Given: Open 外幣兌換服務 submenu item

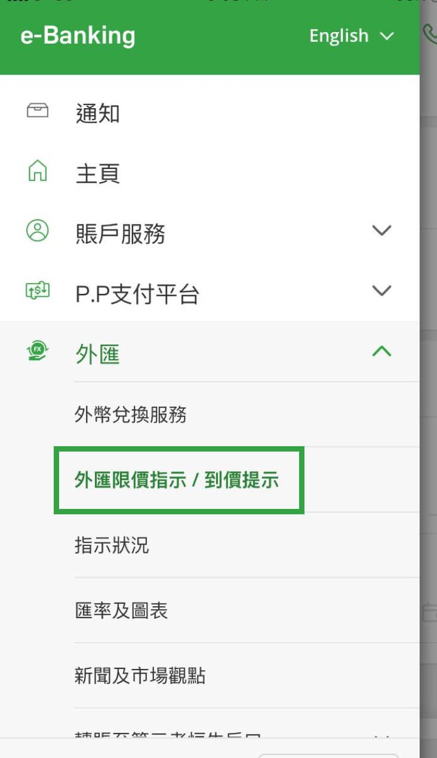Looking at the screenshot, I should [131, 415].
